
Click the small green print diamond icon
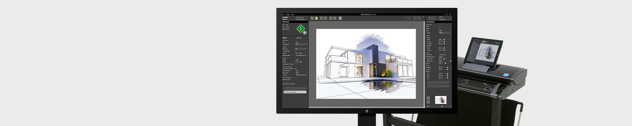304,33
